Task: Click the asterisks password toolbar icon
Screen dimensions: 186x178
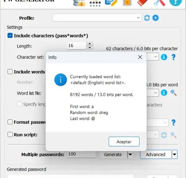Action: tap(95, 3)
